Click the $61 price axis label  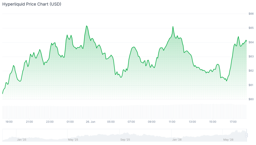[251, 85]
